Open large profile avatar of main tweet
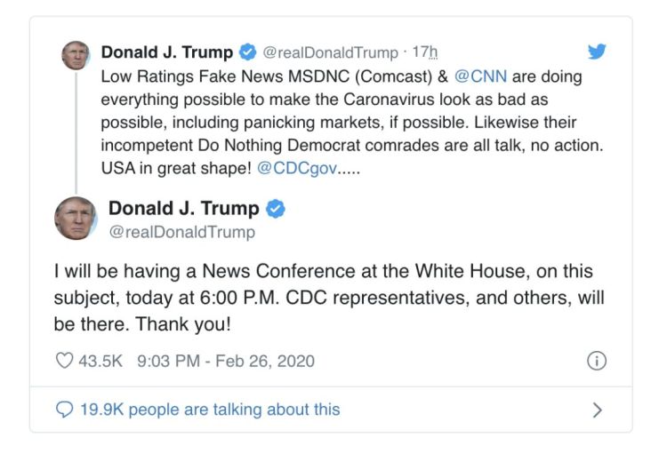667x462 pixels. tap(76, 219)
